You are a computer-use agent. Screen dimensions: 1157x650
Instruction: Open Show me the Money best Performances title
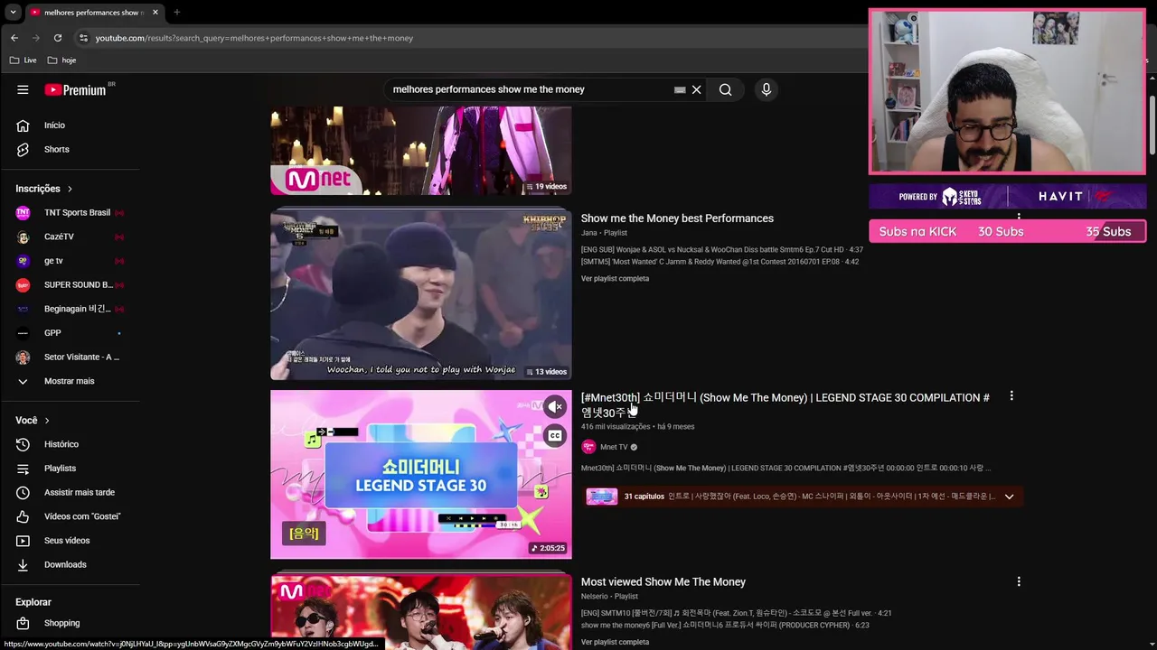[x=677, y=218]
